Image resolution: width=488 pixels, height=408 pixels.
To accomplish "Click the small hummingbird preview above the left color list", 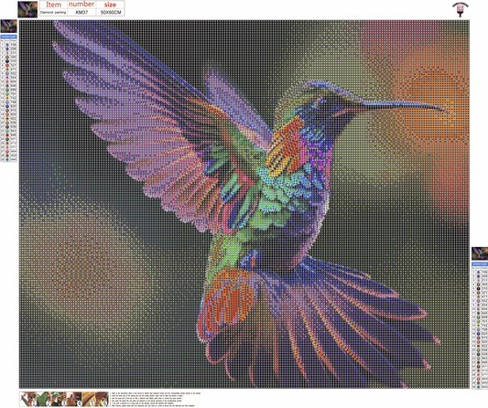I will pos(9,27).
